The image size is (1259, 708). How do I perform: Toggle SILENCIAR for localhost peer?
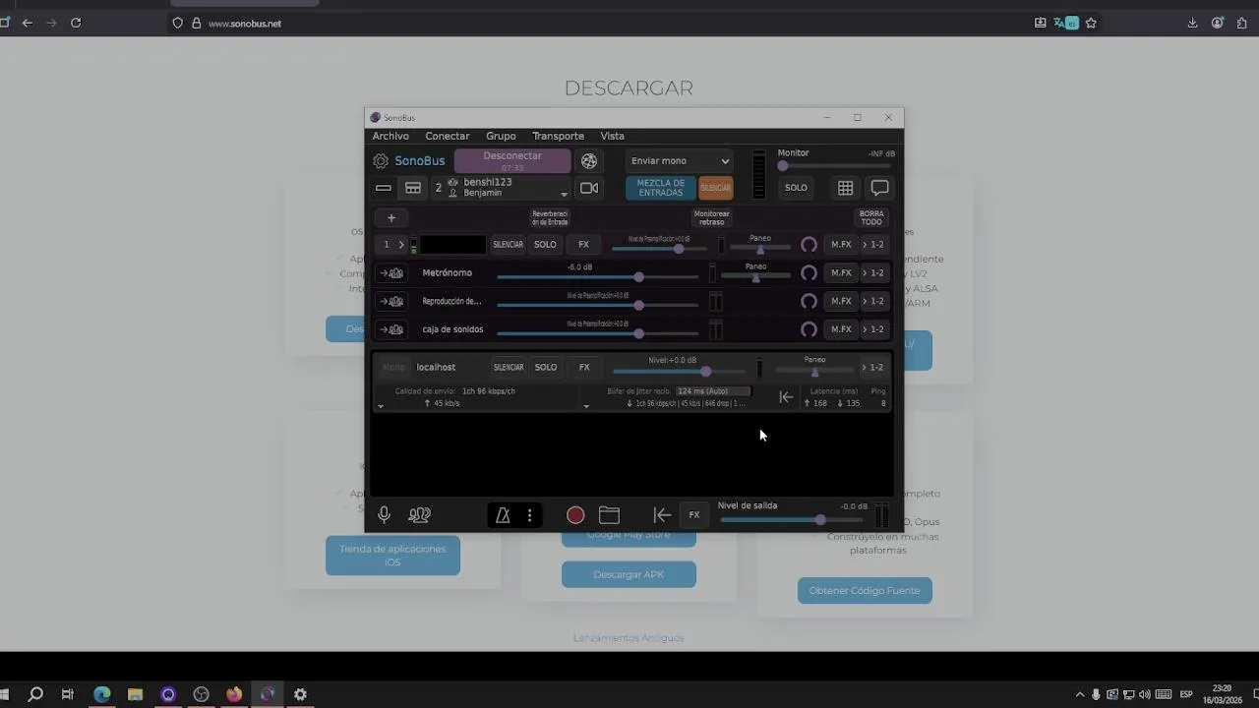(x=509, y=368)
